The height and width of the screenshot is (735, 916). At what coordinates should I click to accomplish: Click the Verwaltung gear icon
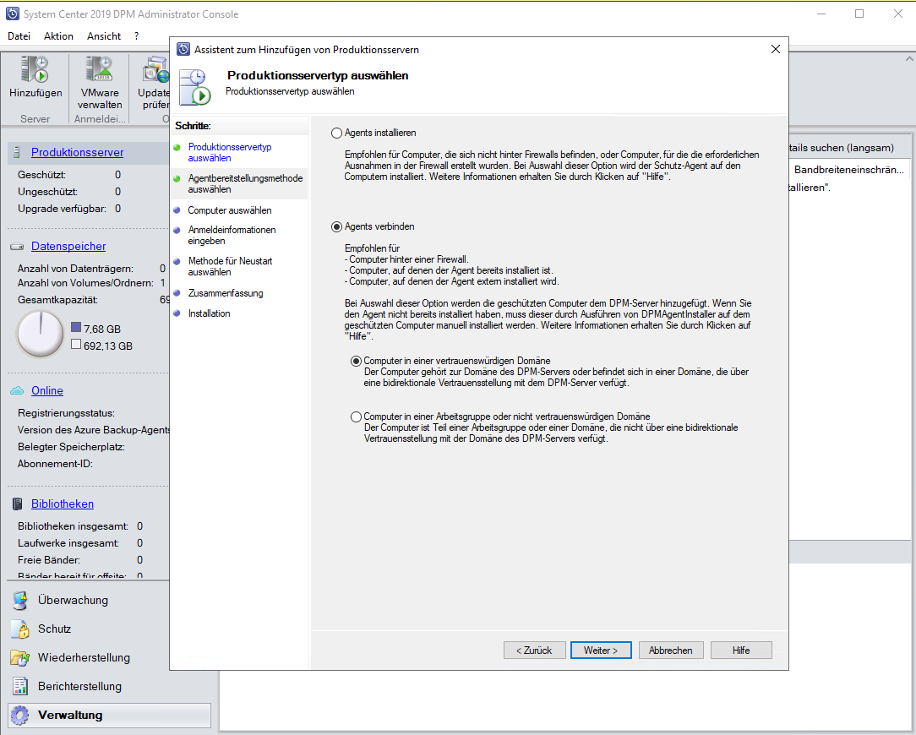coord(20,715)
